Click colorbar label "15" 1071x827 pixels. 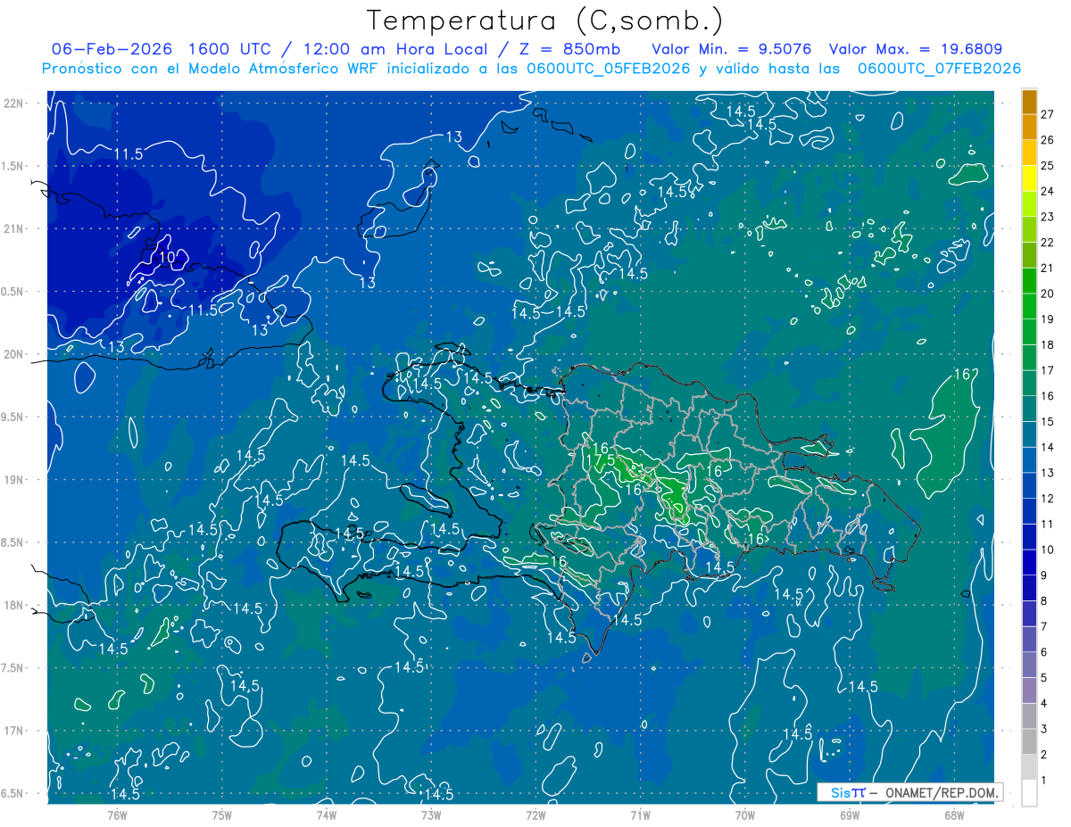[x=1047, y=422]
